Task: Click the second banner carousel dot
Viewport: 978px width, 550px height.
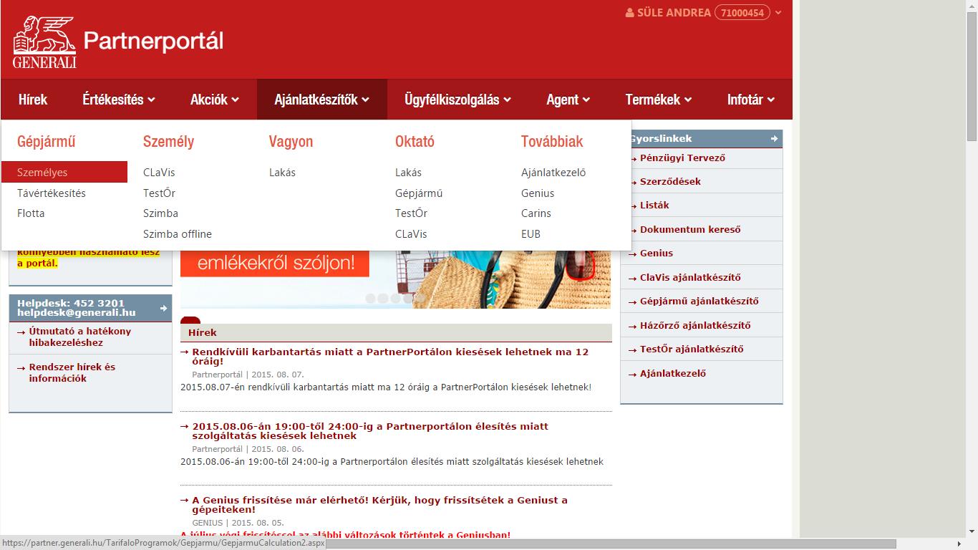Action: (x=383, y=299)
